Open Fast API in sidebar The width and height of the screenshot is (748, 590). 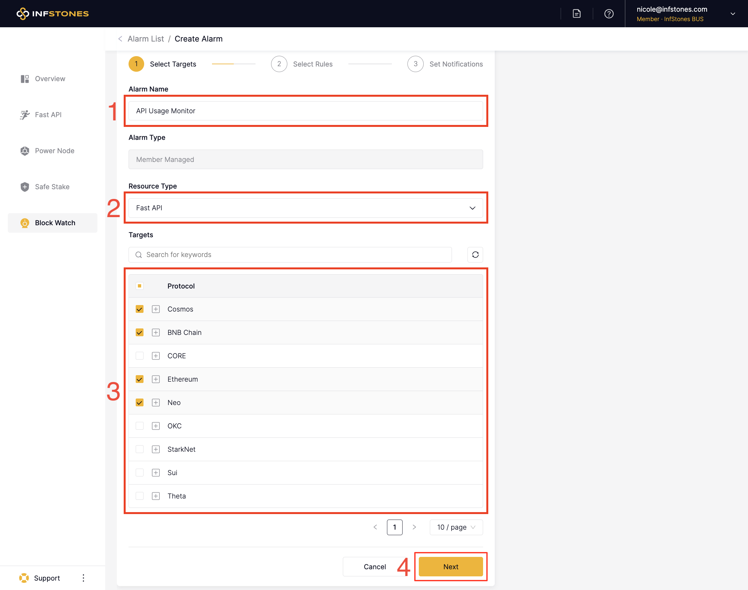click(48, 115)
